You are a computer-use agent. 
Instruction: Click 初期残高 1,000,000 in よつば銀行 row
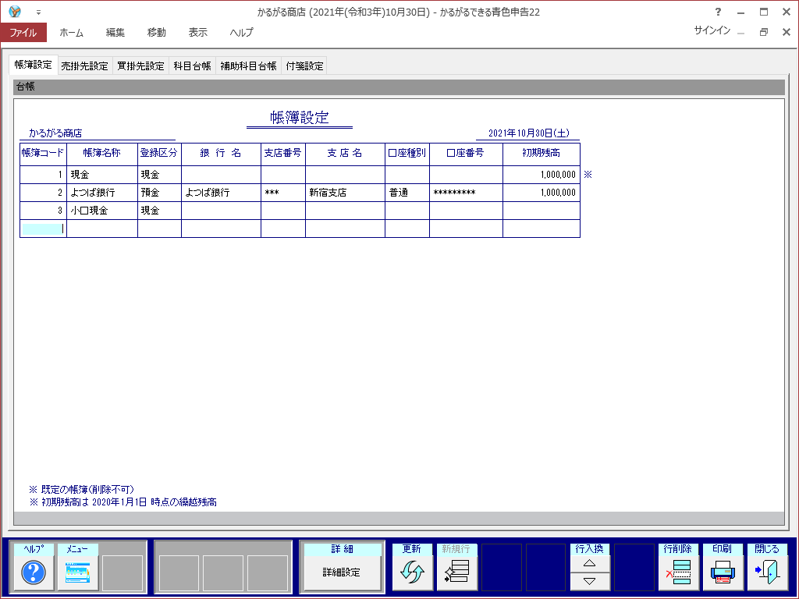tap(542, 193)
